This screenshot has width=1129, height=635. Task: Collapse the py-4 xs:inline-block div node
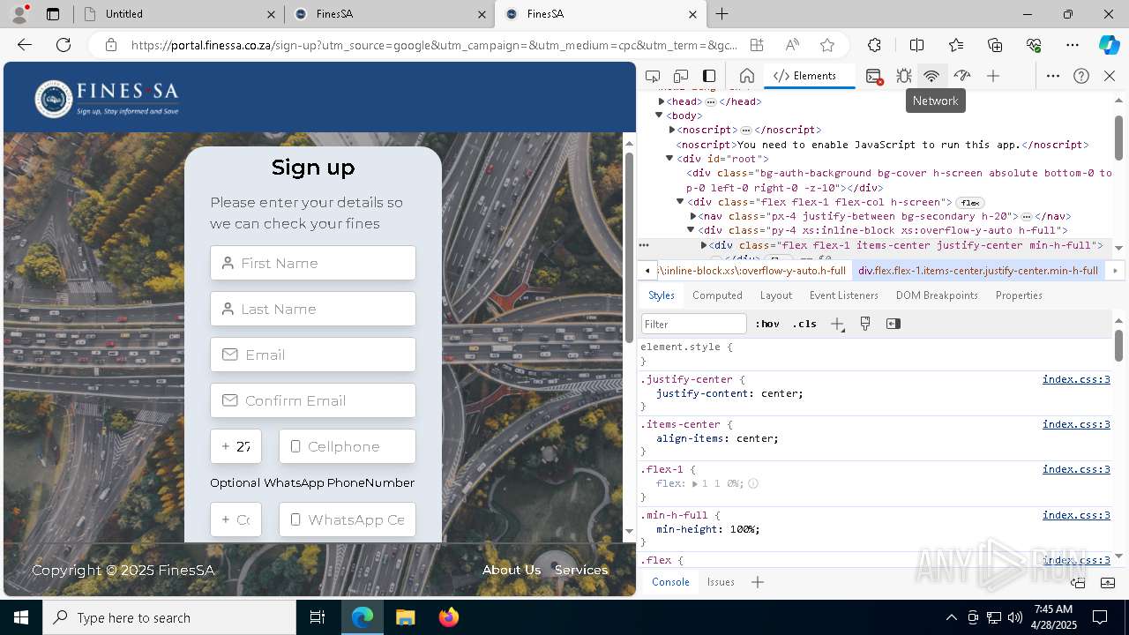tap(692, 230)
